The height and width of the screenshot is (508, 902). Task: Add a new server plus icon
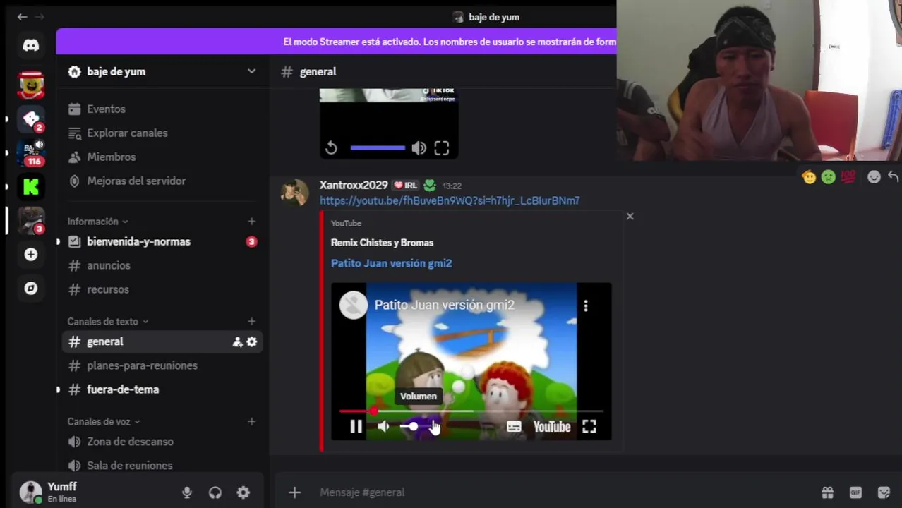(x=30, y=254)
